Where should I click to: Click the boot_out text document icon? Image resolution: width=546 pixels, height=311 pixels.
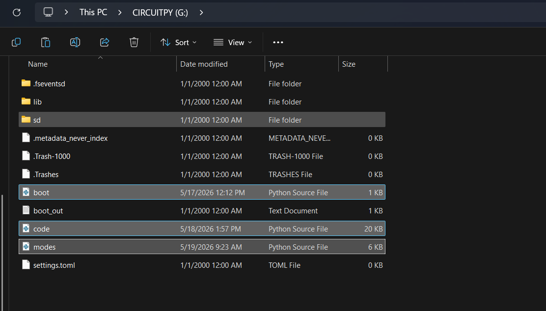point(26,210)
